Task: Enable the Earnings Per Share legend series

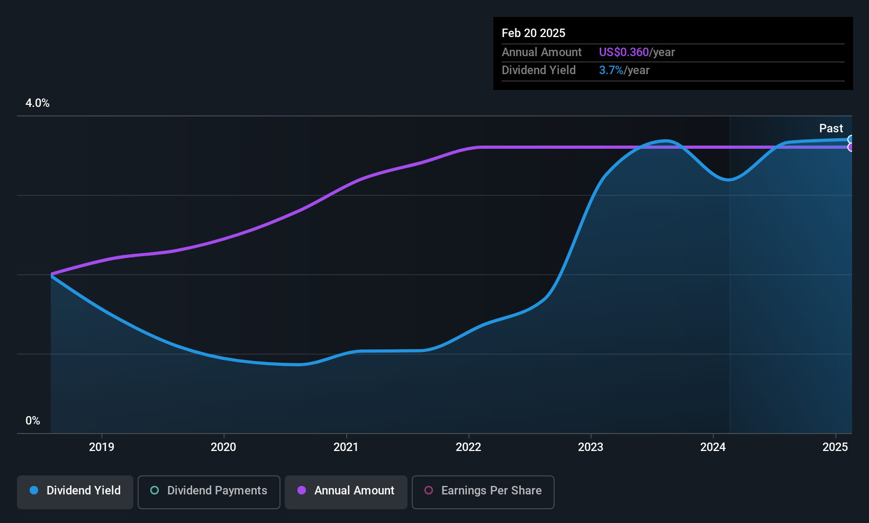Action: click(x=483, y=492)
